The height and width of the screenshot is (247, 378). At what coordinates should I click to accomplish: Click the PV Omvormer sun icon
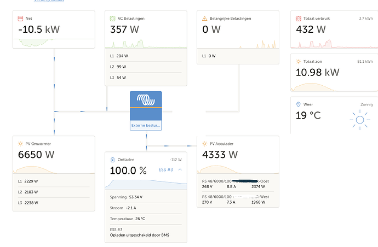(x=20, y=144)
